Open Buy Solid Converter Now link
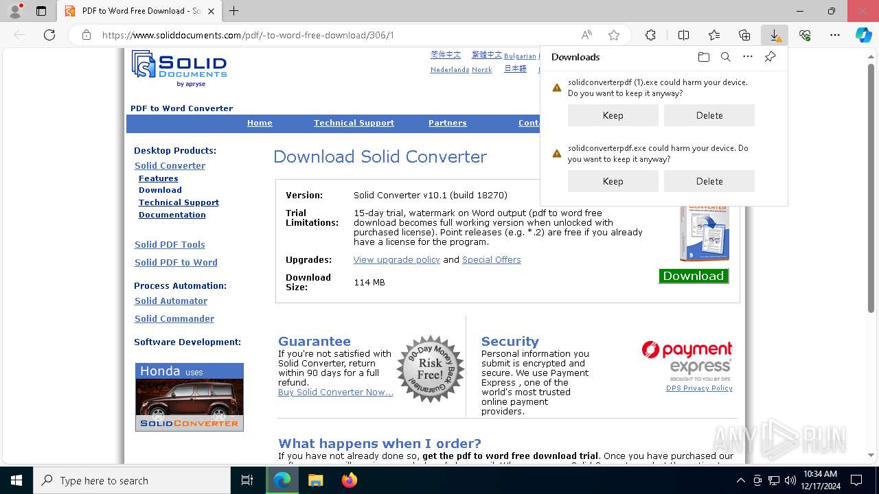Screen dimensions: 879x494 point(335,392)
